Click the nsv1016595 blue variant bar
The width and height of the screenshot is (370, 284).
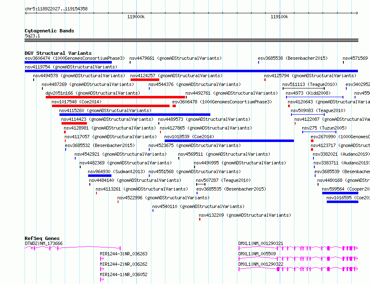pos(343,202)
